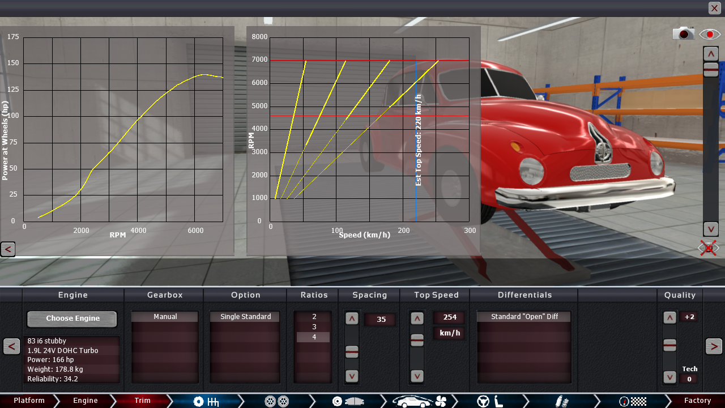Toggle the eye visibility icon at top right

(x=710, y=35)
